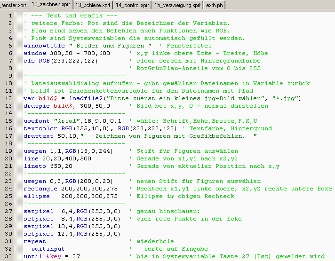Open the leftmost fenster.xprf tab
Screen dimensions: 335x261
pyautogui.click(x=14, y=5)
